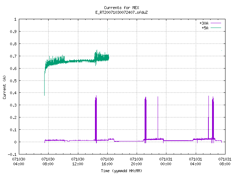Click the y-axis tick label '0.2'
Screen dimensions: 232x174
[x=13, y=117]
